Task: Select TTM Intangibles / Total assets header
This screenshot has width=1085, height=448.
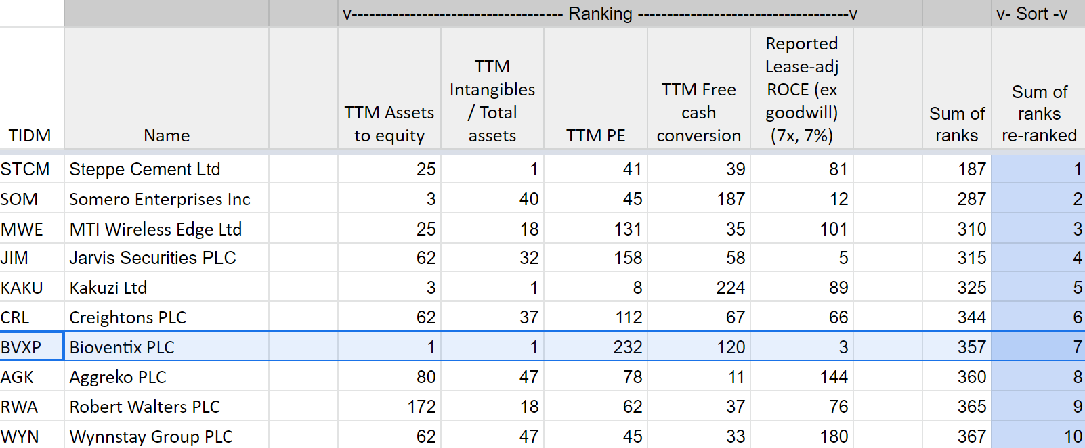Action: coord(492,88)
